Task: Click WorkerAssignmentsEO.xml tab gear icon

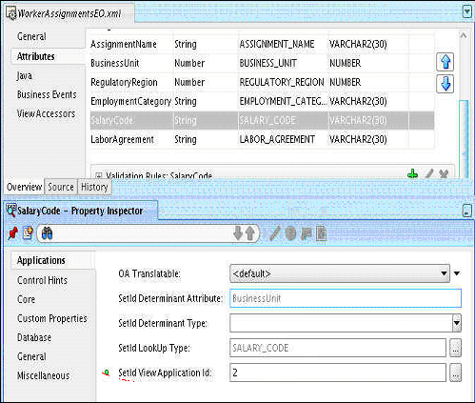Action: (11, 14)
